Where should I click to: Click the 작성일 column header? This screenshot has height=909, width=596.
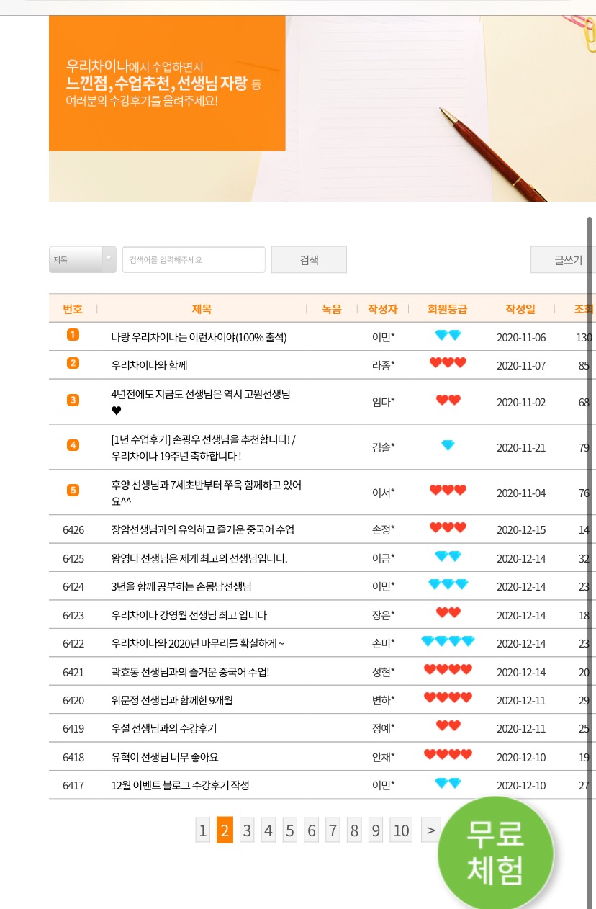point(520,309)
